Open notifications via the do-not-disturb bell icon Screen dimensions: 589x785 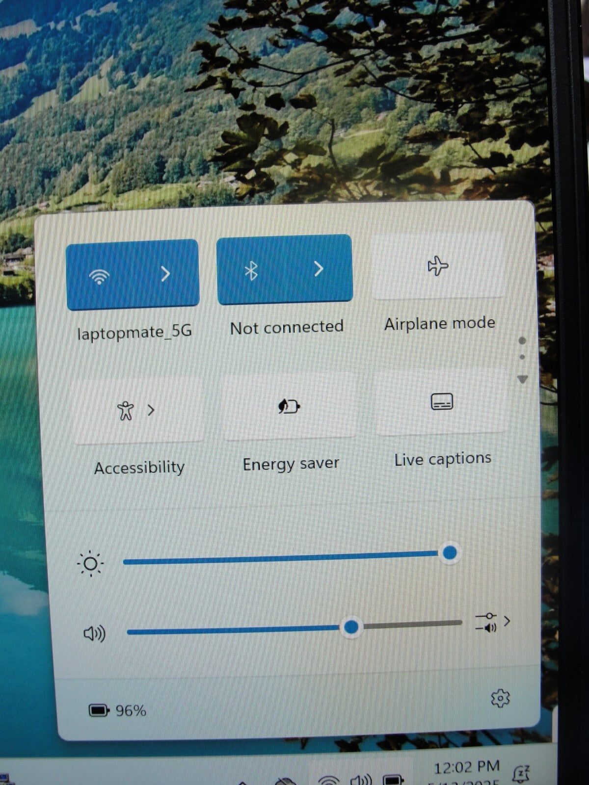520,774
